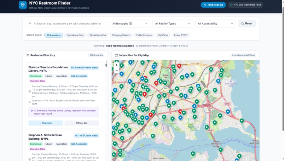Click the red map pin near Parkway label
Viewport: 285px width, 161px height.
[179, 66]
